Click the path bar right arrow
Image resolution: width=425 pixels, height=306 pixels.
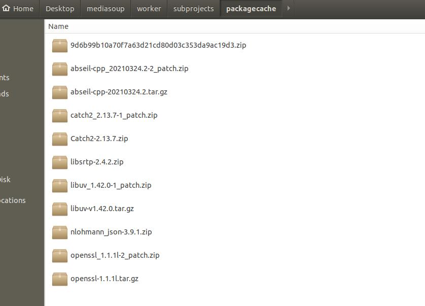point(289,9)
